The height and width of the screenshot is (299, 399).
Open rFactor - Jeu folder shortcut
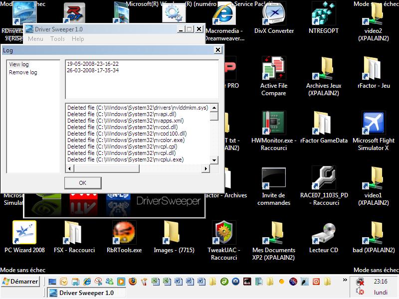point(373,73)
